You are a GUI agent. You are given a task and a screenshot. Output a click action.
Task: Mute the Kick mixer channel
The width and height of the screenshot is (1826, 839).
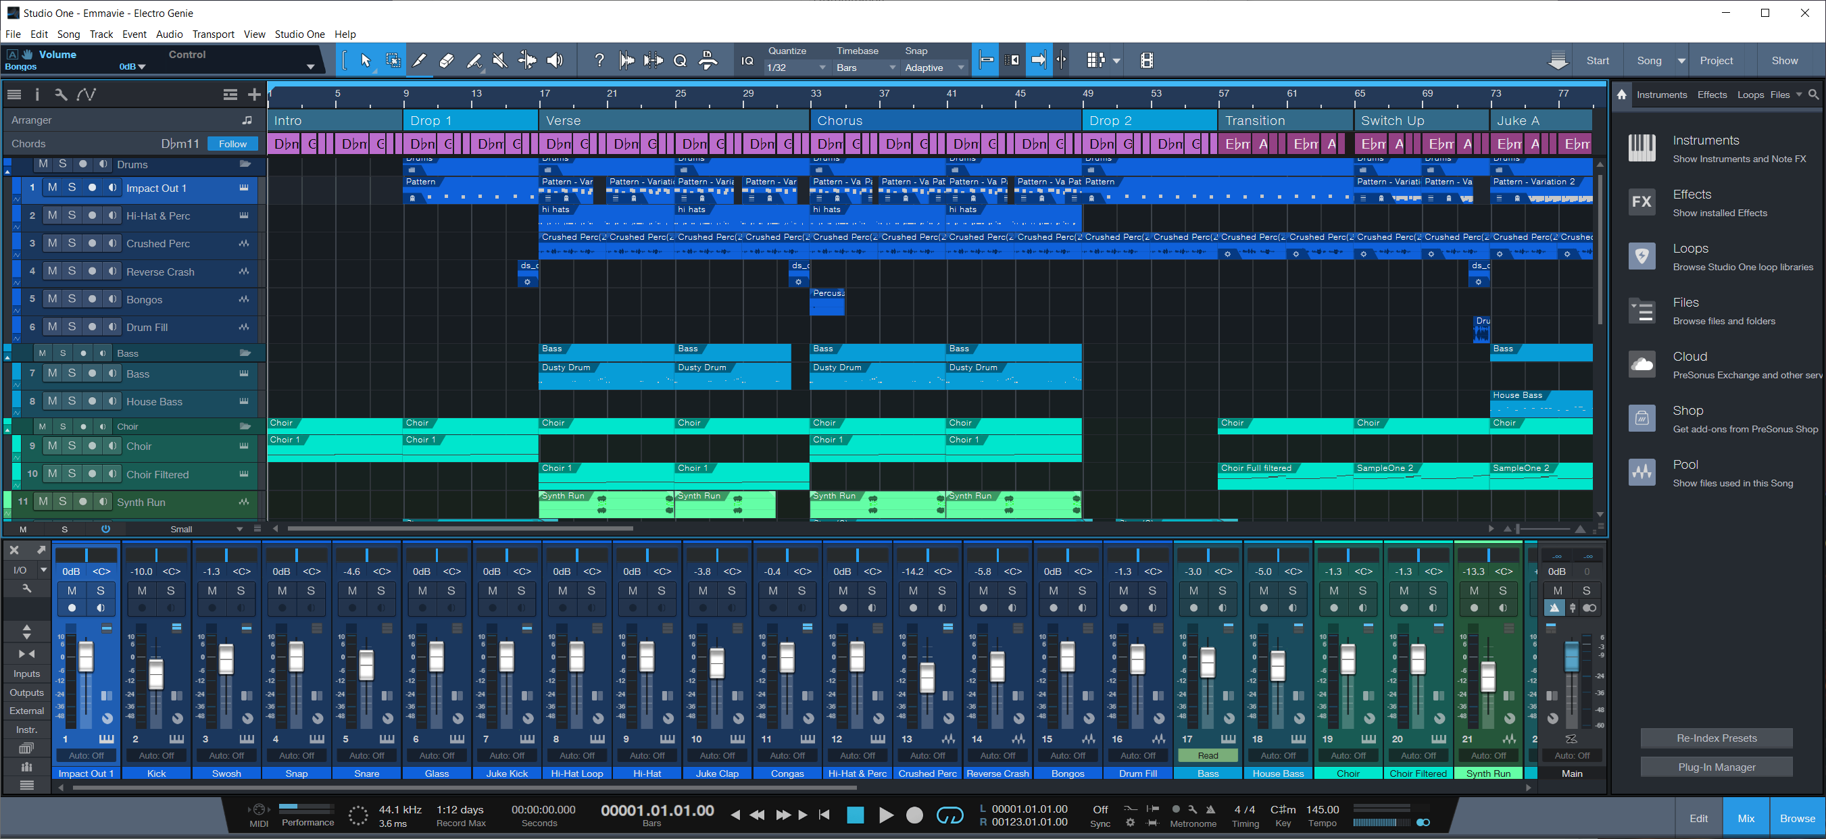tap(142, 590)
